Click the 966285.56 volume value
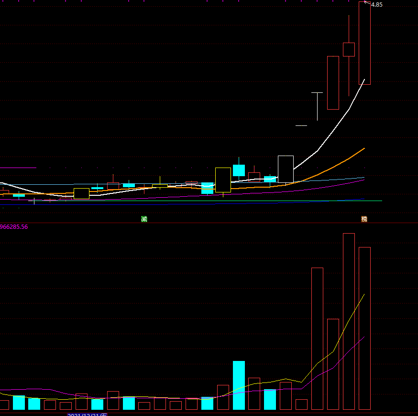 (14, 227)
